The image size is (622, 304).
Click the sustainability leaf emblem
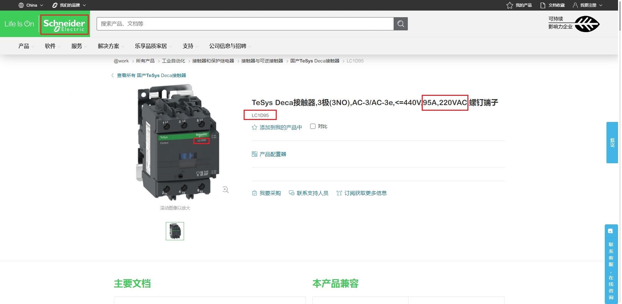click(x=587, y=24)
